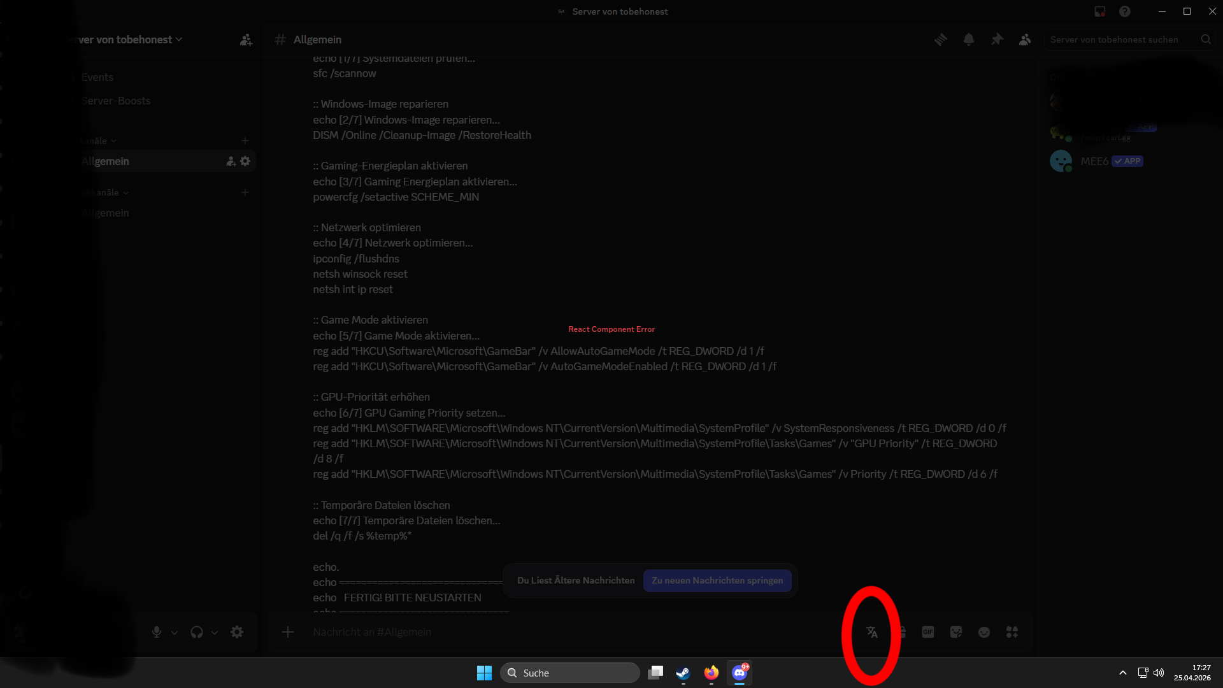Open Events in the sidebar
The image size is (1223, 688).
click(97, 77)
